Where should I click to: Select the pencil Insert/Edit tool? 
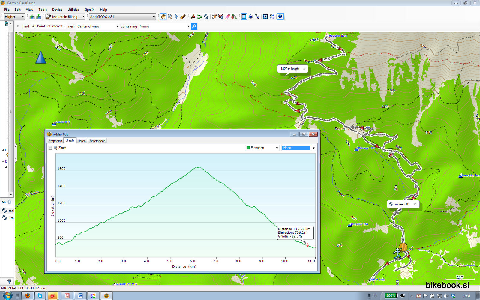click(214, 17)
